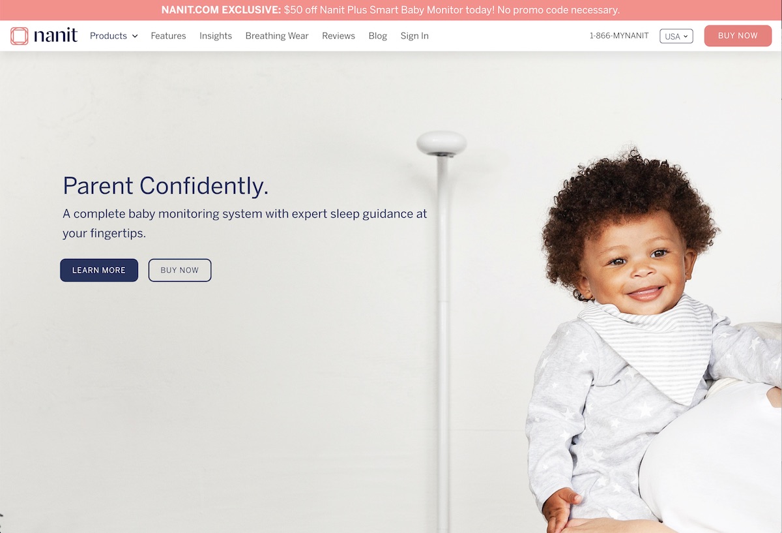Click Sign In in the navbar
The width and height of the screenshot is (782, 533).
coord(414,36)
